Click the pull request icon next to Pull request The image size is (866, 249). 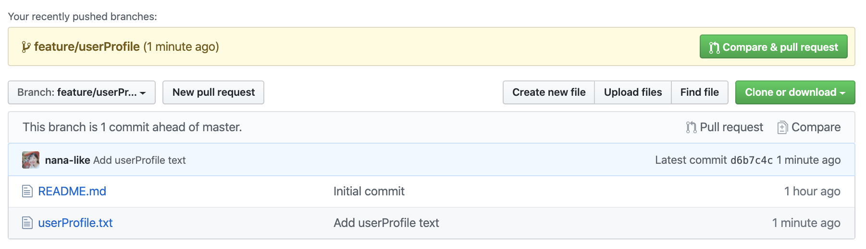691,127
